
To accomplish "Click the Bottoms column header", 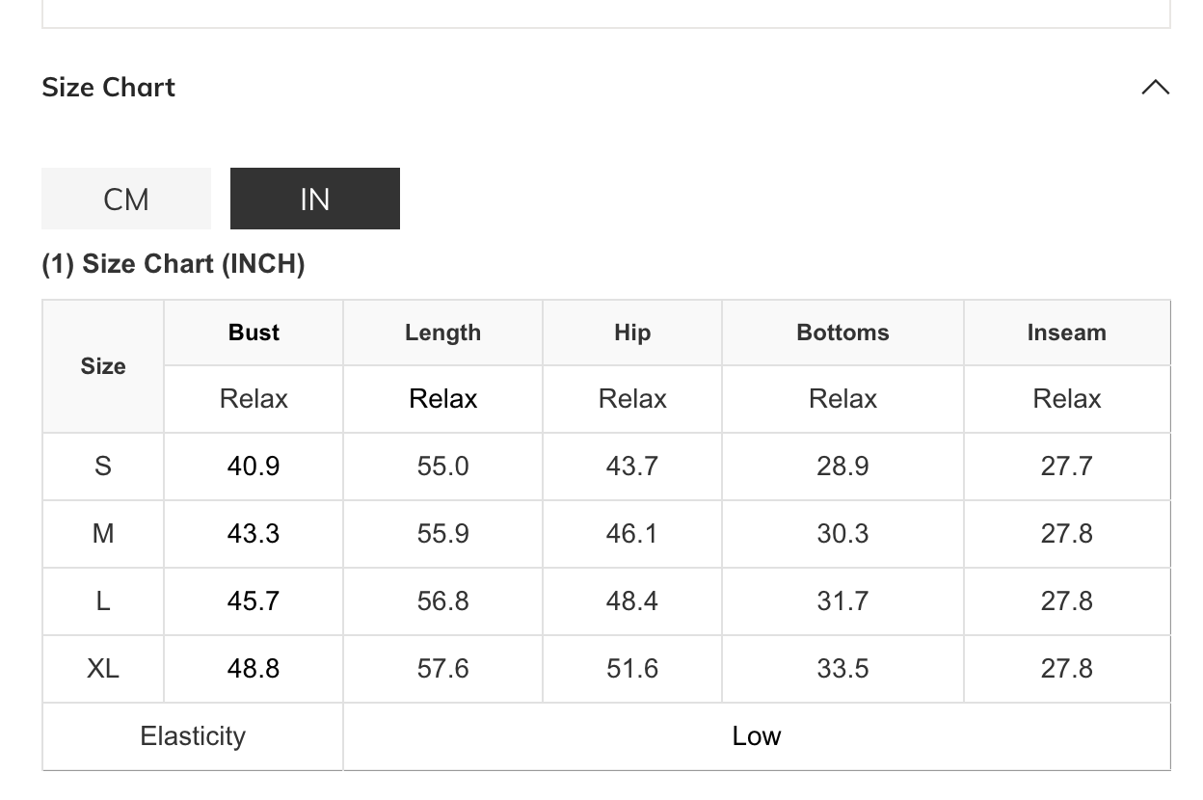I will tap(842, 333).
